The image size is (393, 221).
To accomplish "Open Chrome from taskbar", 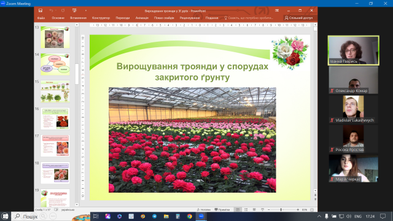I will pos(190,216).
